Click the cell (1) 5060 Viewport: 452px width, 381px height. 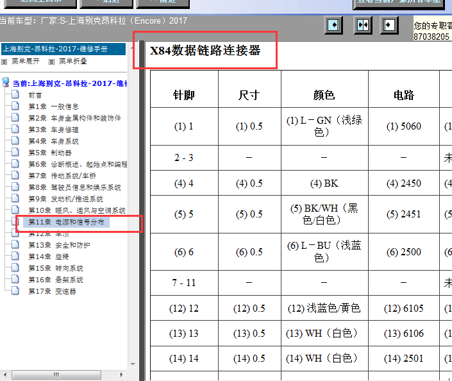[x=403, y=126]
